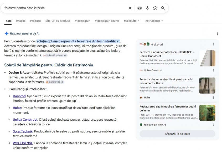Screen dimensions: 222x152
Task: Open three-dot menu for Unilux Construct source
Action: (214, 70)
